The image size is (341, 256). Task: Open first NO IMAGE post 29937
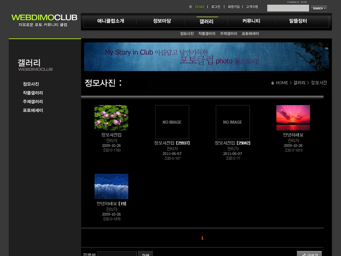pos(172,122)
